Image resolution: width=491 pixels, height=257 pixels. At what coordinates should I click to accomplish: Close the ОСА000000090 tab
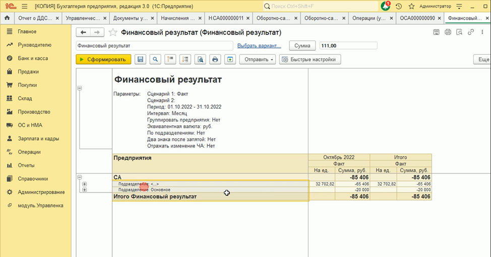[440, 19]
